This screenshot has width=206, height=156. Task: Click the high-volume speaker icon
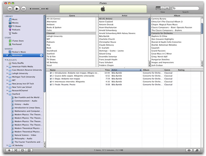click(47, 9)
